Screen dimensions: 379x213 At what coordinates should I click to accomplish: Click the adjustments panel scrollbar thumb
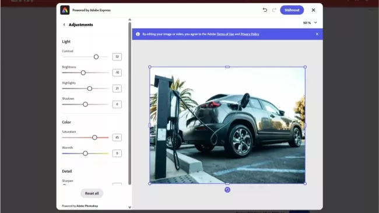pos(130,104)
